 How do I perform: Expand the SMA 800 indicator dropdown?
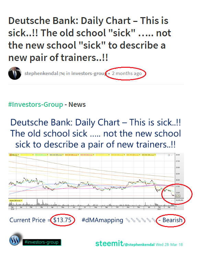(149, 155)
